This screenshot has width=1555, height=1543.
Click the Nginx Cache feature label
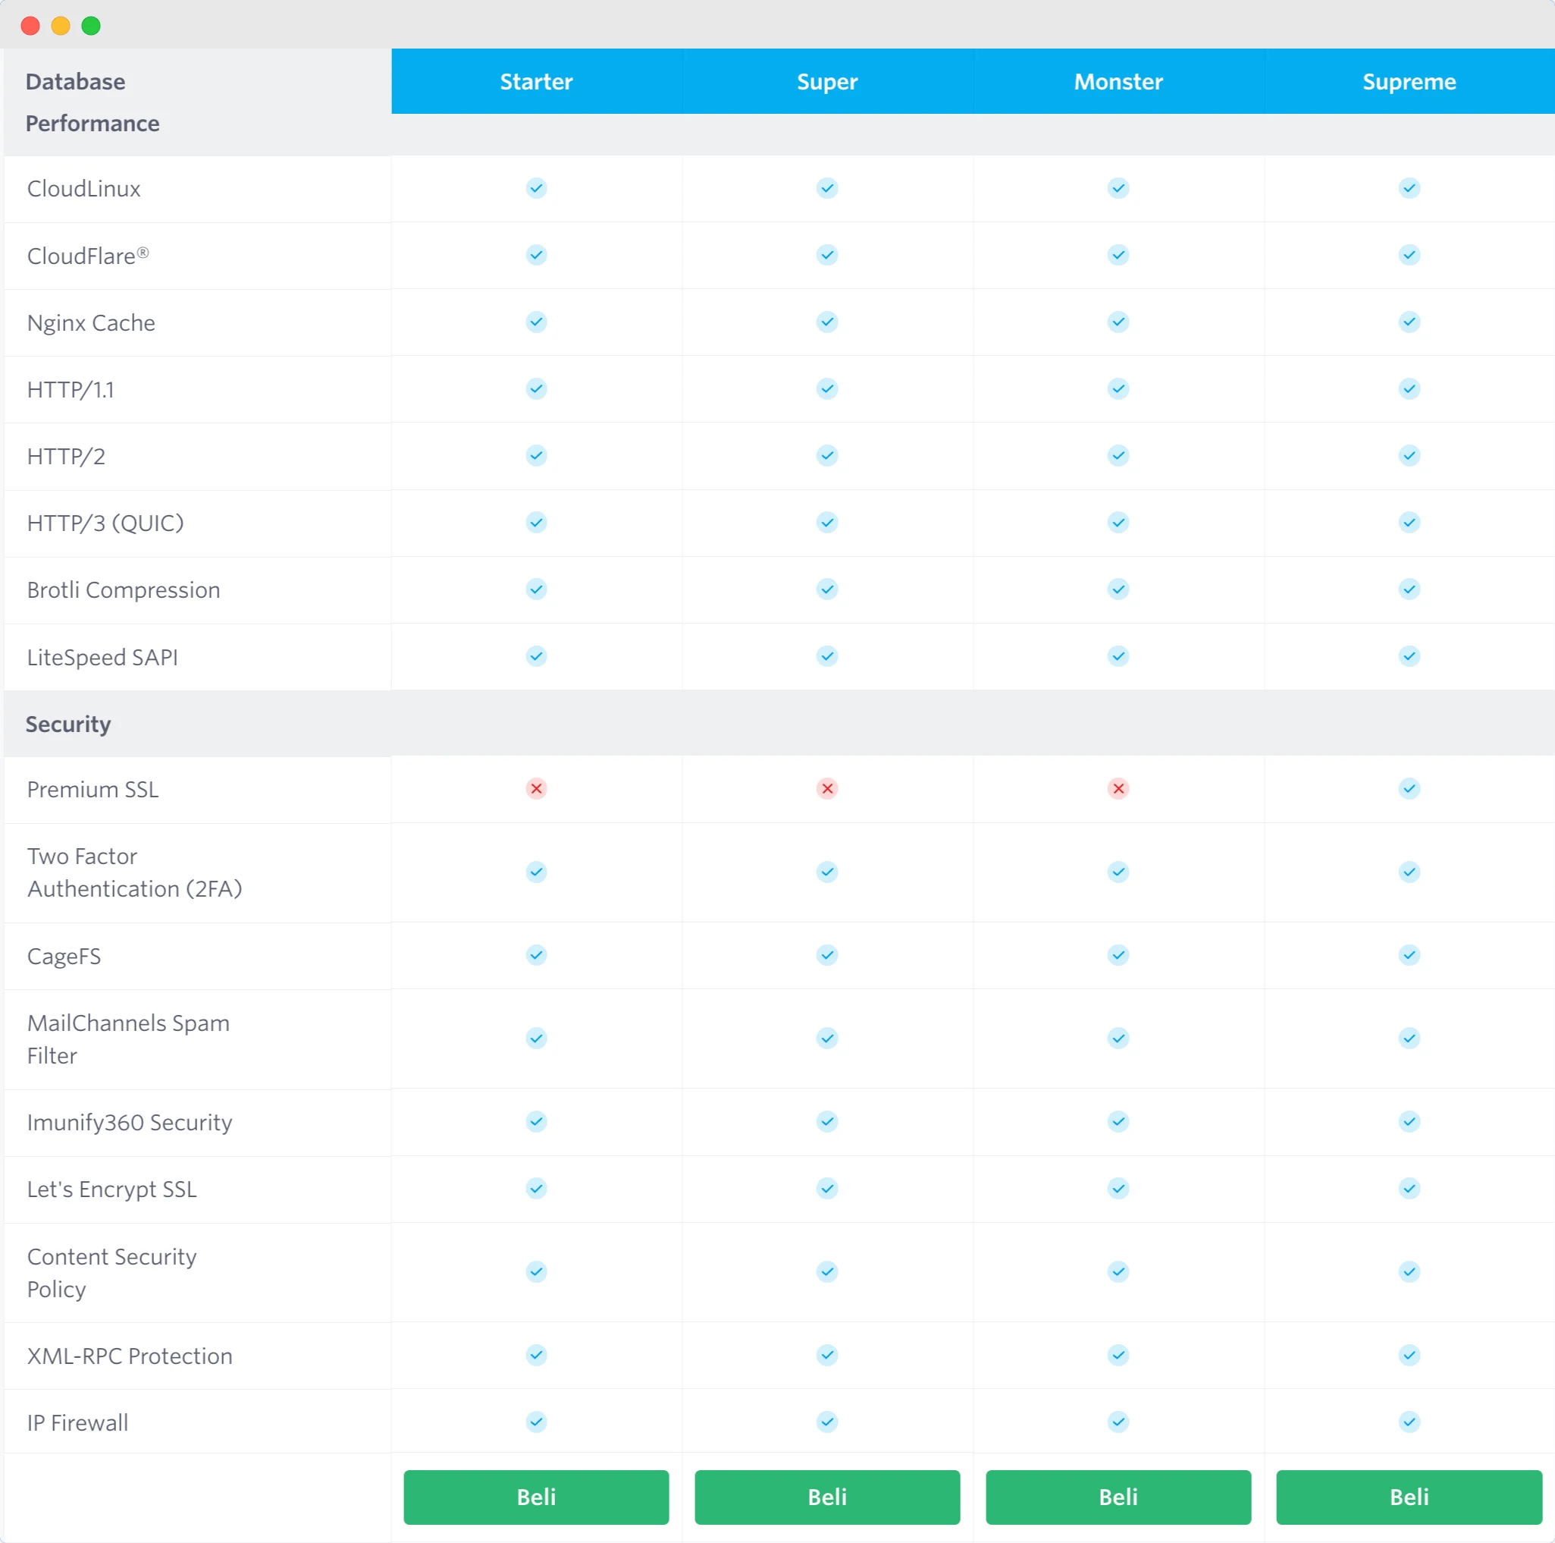coord(91,323)
